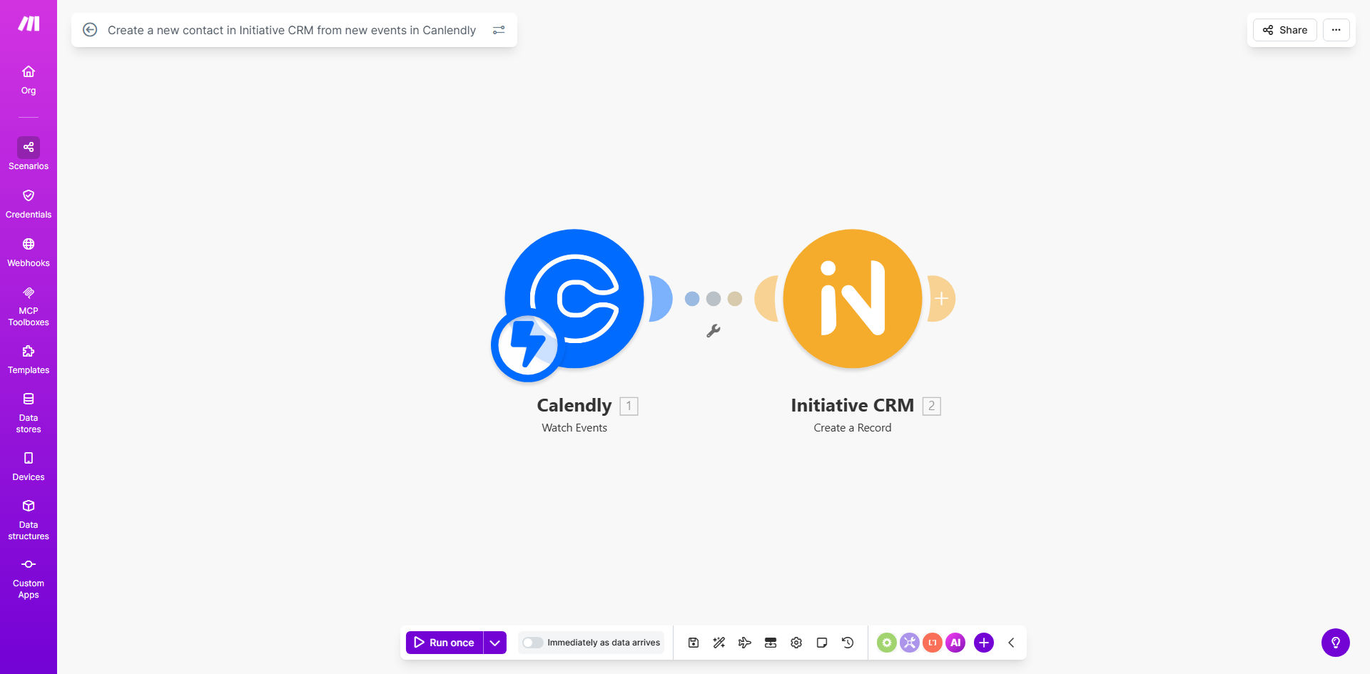Screen dimensions: 1370x674
Task: Click the Run once button
Action: (x=444, y=643)
